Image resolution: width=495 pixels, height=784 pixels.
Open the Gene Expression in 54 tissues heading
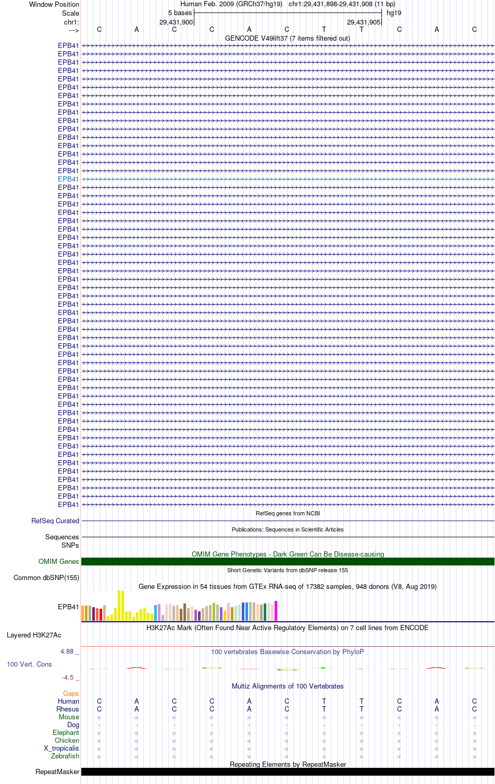coord(288,586)
